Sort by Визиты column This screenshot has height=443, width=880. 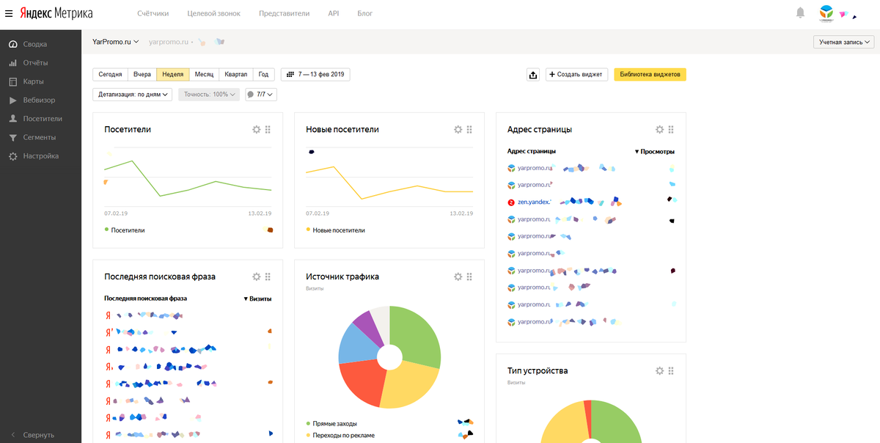click(x=257, y=299)
